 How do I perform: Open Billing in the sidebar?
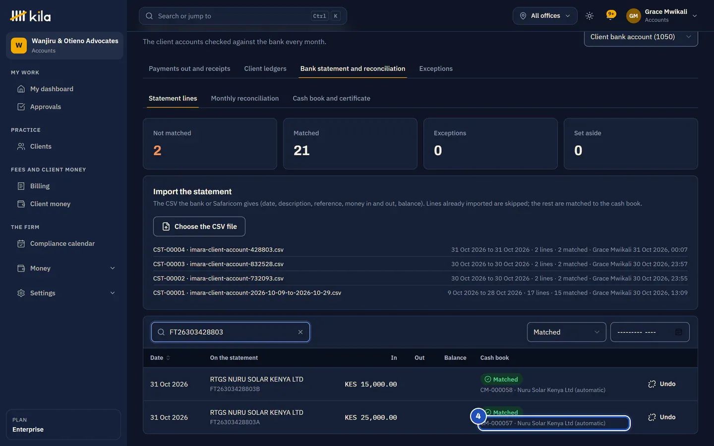tap(63, 186)
